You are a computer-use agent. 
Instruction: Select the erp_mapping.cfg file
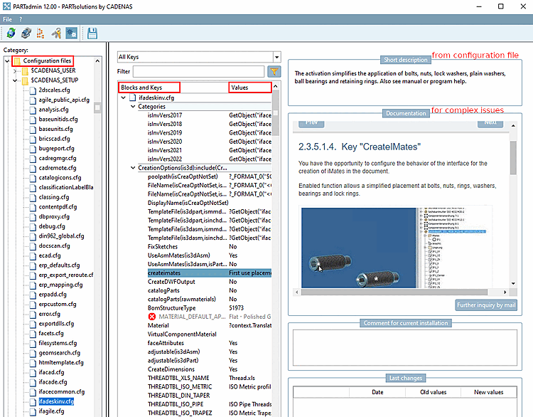tap(60, 285)
